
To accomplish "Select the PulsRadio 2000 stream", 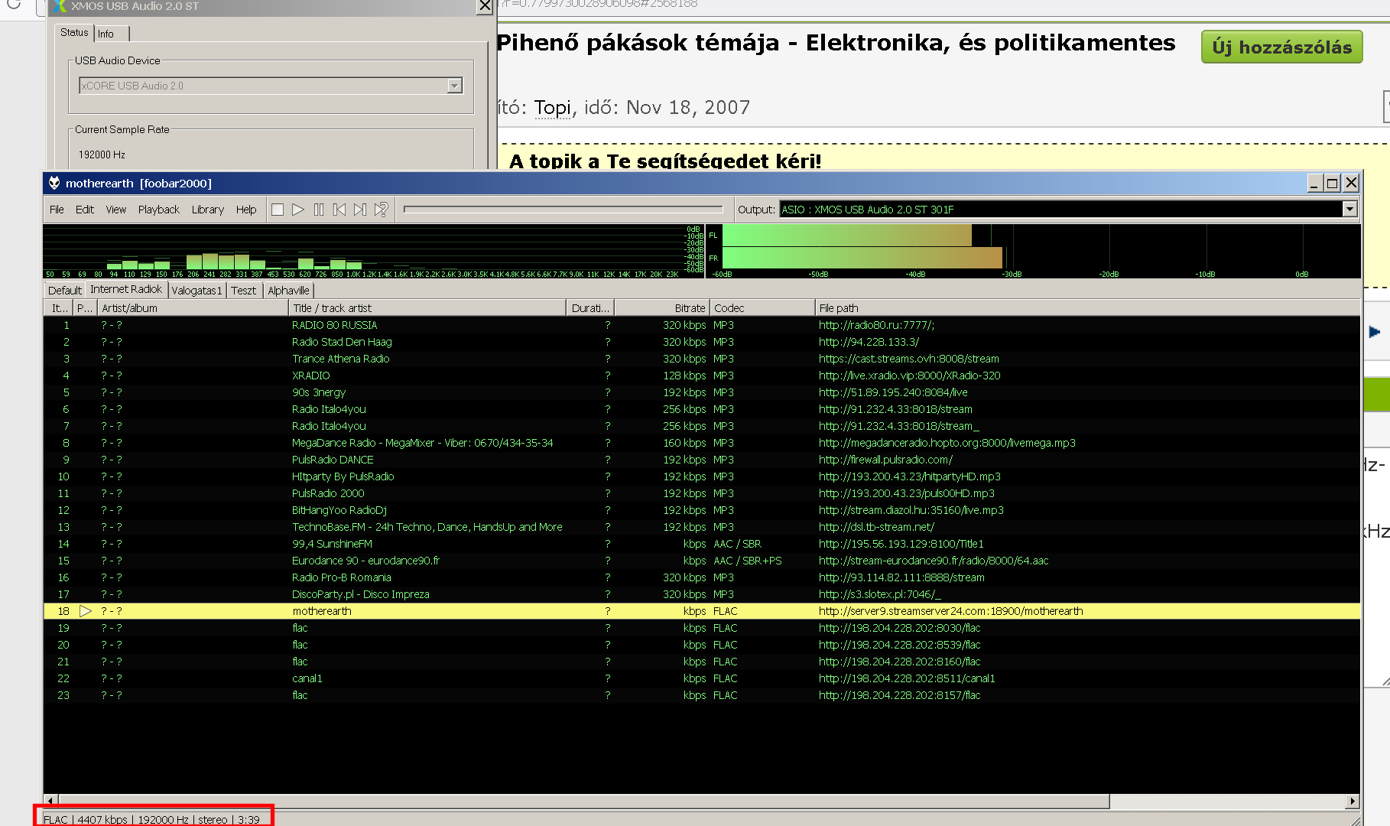I will pos(701,493).
